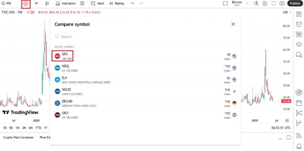Open the alerts clock icon in sidebar

tap(299, 24)
